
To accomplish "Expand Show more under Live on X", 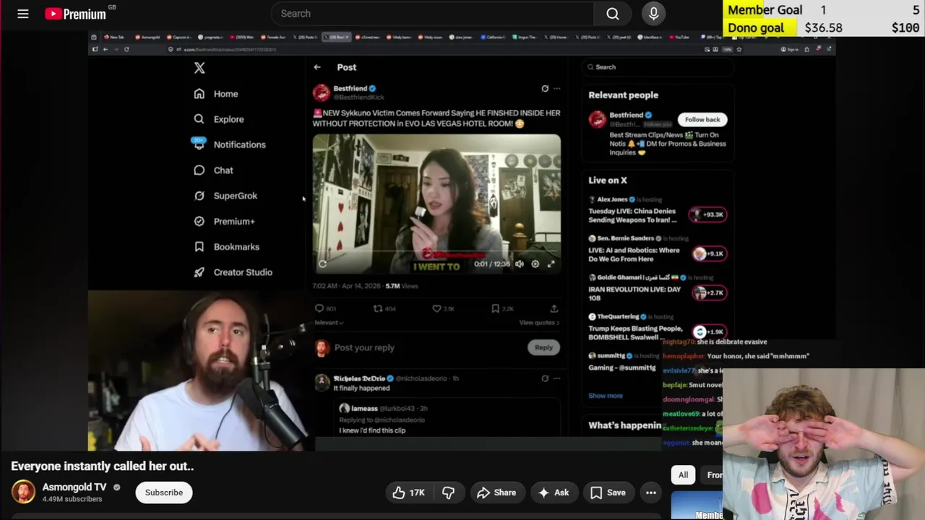I will (x=605, y=396).
